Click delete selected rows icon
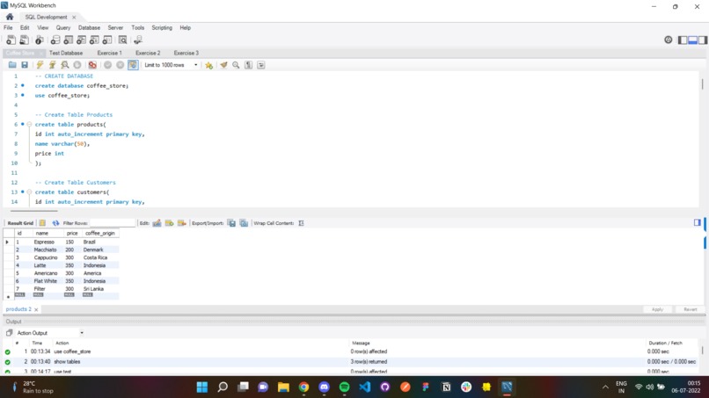The image size is (709, 398). pos(182,222)
